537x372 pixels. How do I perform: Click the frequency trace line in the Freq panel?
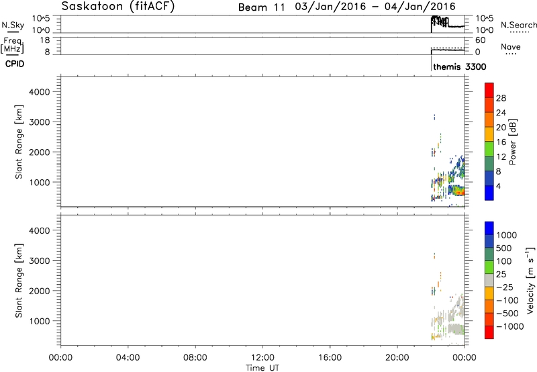(448, 50)
